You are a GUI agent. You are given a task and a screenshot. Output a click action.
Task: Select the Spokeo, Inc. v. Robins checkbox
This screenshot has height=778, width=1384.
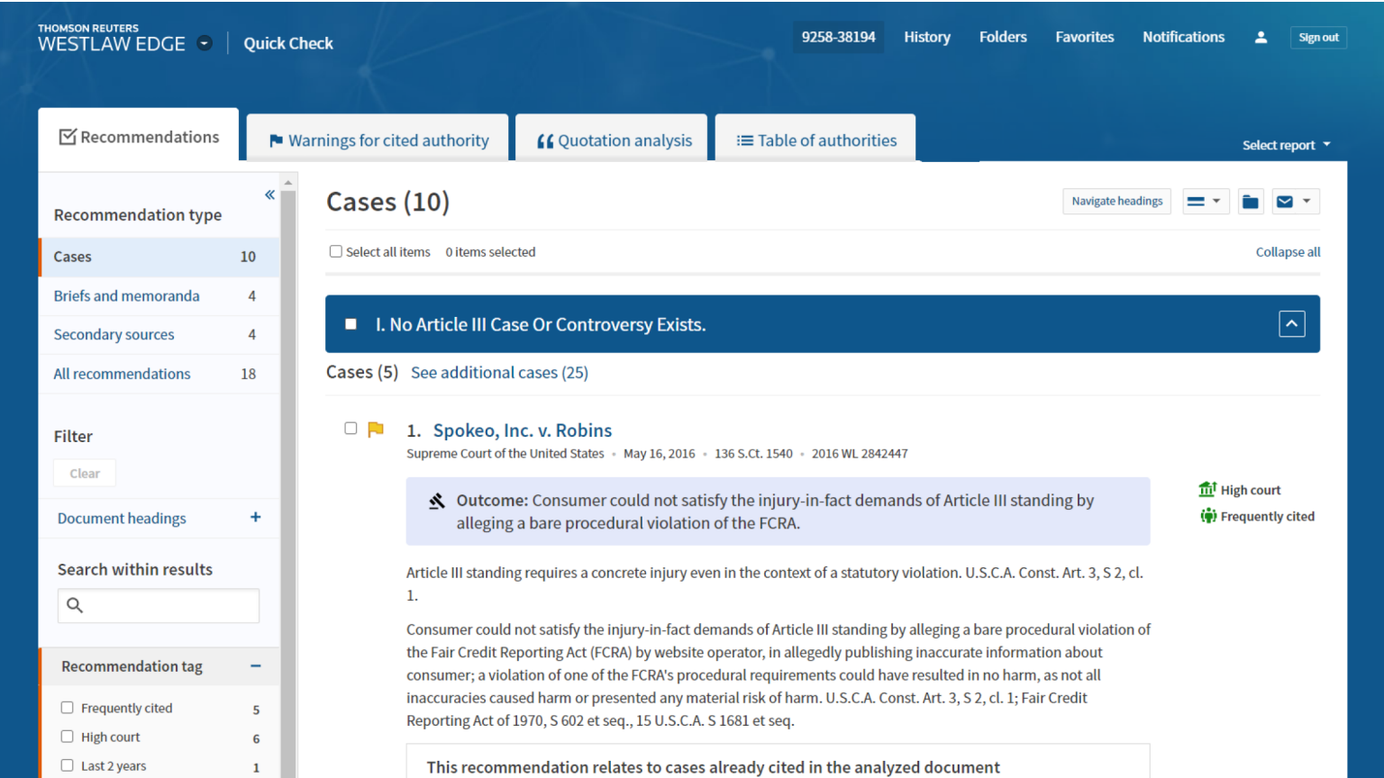pos(351,429)
